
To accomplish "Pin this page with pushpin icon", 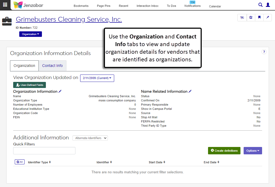I will tap(268, 17).
